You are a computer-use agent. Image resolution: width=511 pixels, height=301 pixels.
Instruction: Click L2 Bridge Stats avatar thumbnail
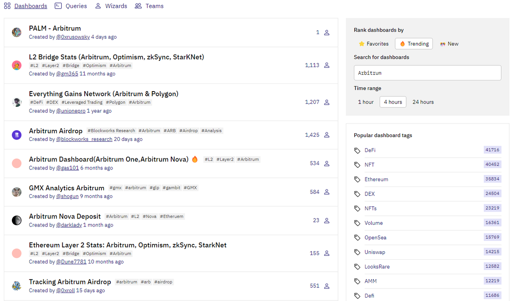coord(17,65)
